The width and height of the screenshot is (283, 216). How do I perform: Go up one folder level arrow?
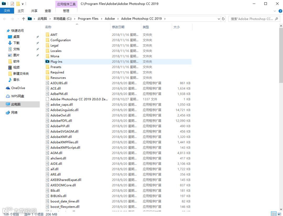click(x=24, y=19)
